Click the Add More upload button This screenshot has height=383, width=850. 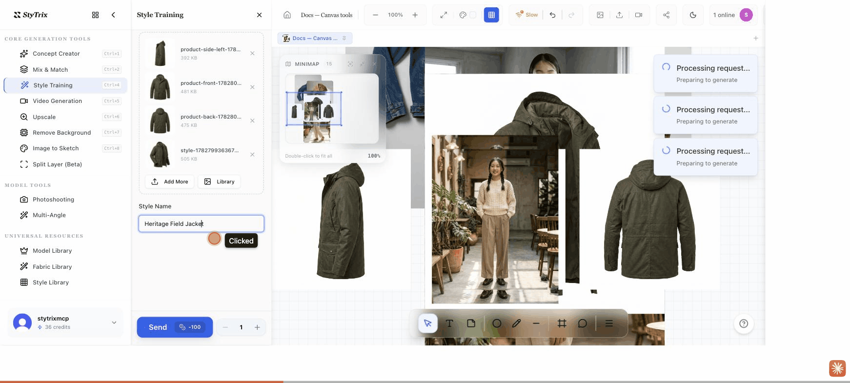point(170,181)
